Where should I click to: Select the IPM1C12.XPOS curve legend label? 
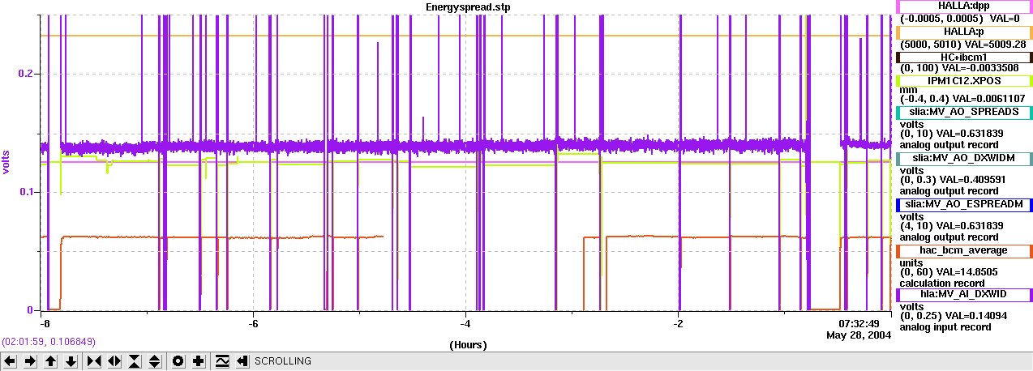[963, 81]
